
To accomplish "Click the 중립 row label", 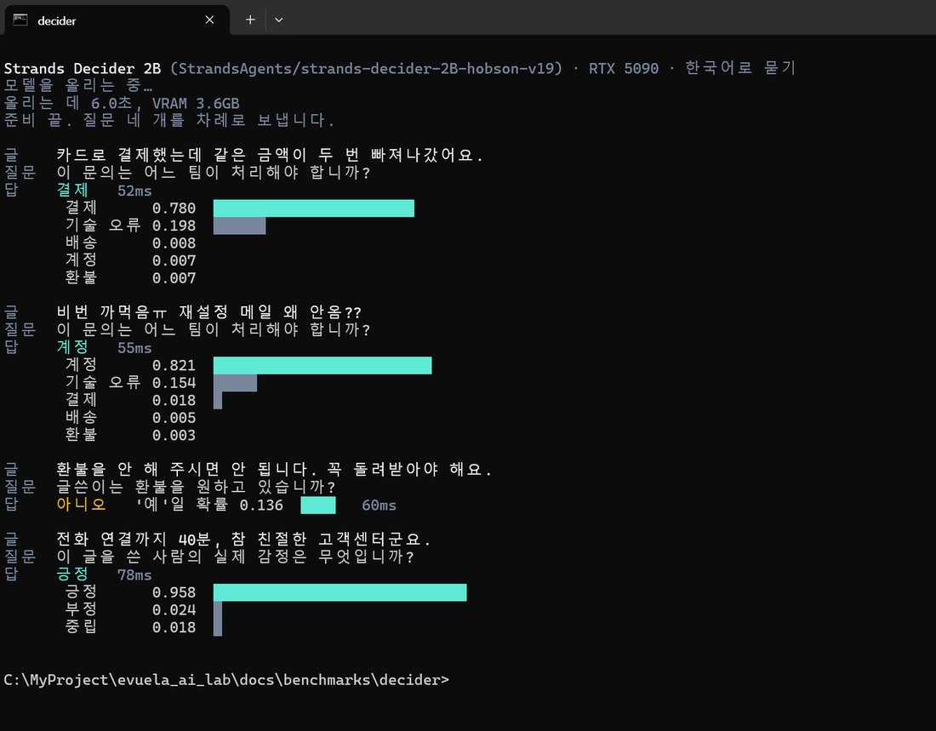I will [x=81, y=627].
